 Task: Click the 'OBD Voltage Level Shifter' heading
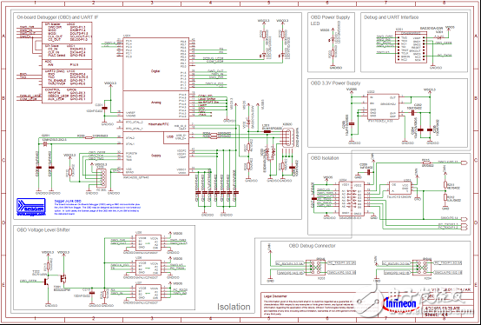click(43, 230)
